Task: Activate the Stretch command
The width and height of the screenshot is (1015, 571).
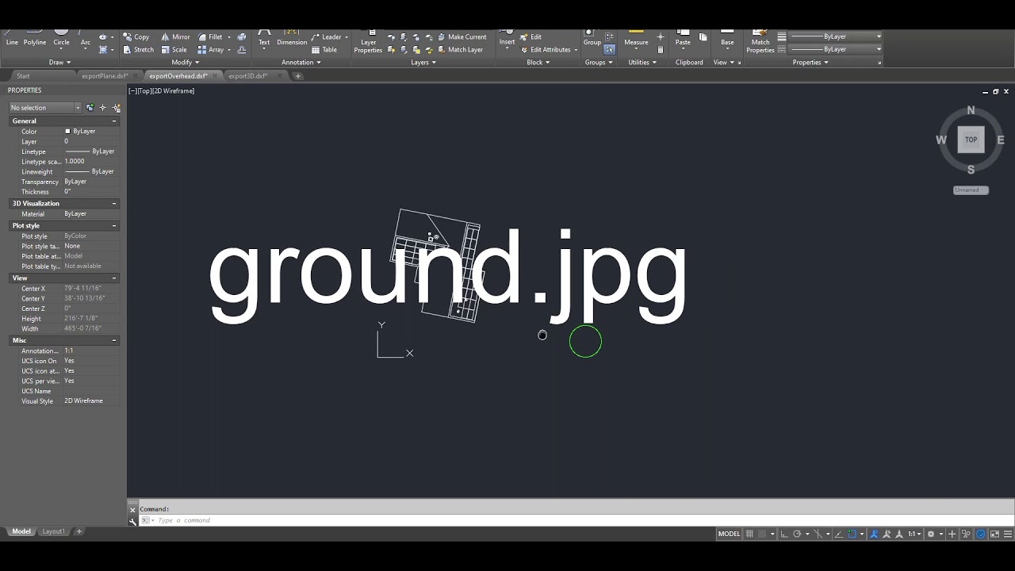Action: 139,49
